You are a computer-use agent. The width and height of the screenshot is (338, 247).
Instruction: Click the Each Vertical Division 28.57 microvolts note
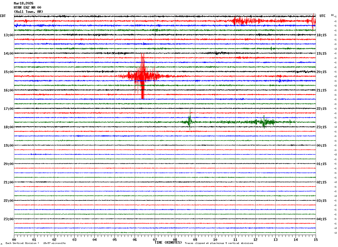pos(35,243)
